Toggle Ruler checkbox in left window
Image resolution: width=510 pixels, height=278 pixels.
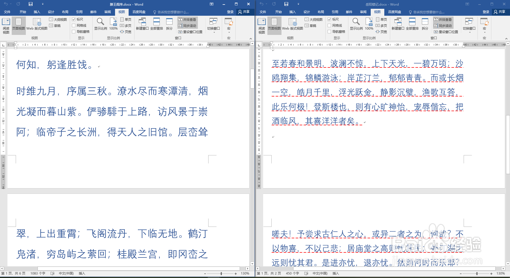click(74, 19)
